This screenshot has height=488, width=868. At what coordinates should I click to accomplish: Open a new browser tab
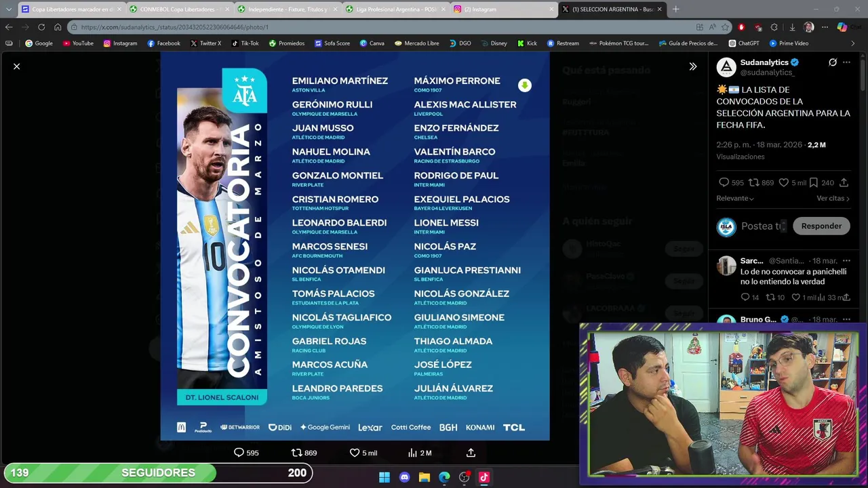click(675, 9)
